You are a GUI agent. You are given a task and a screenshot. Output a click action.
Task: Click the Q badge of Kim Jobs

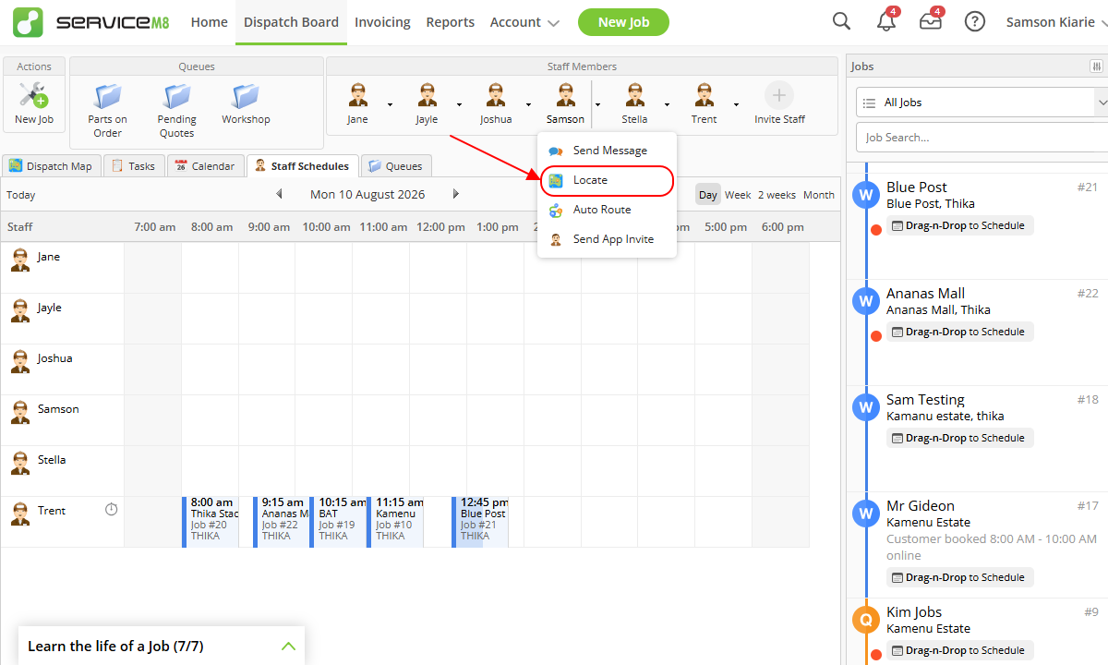866,620
